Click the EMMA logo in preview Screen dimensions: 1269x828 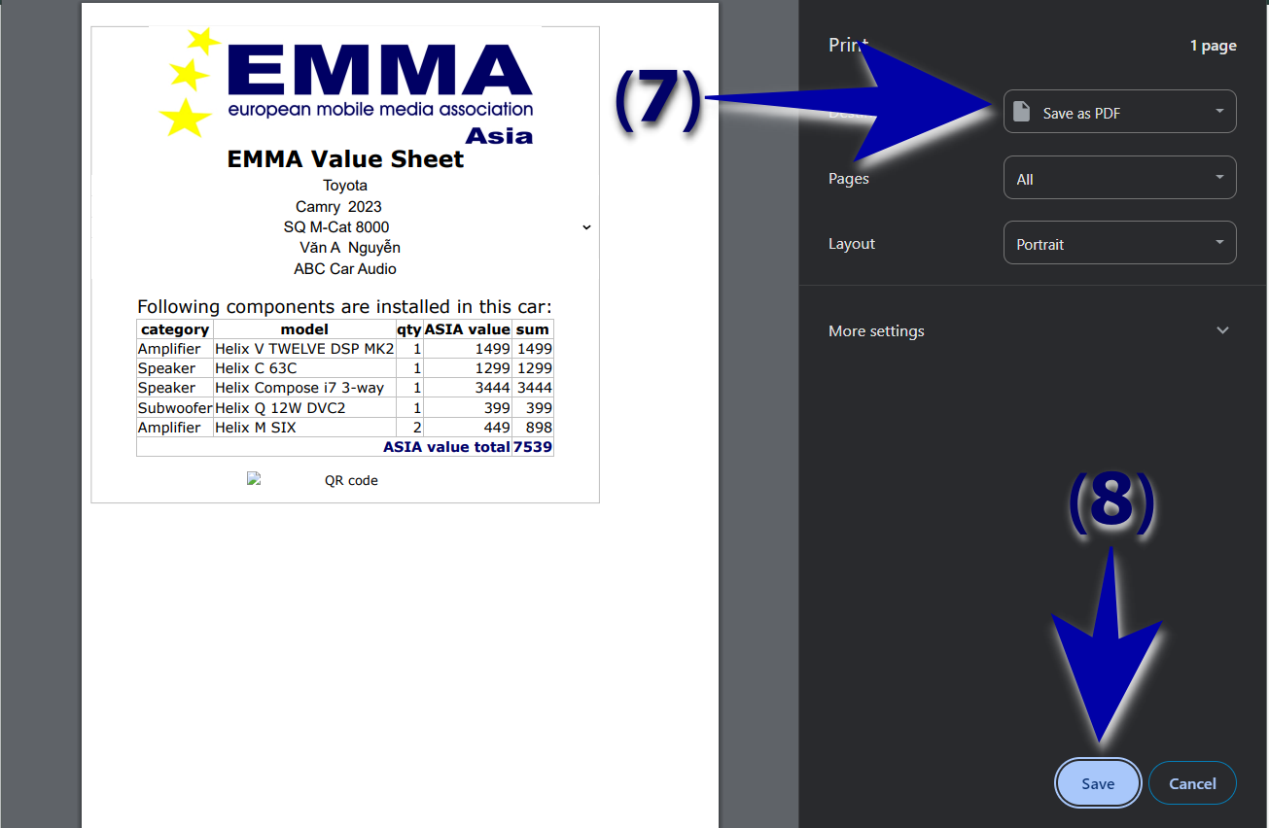click(x=348, y=86)
